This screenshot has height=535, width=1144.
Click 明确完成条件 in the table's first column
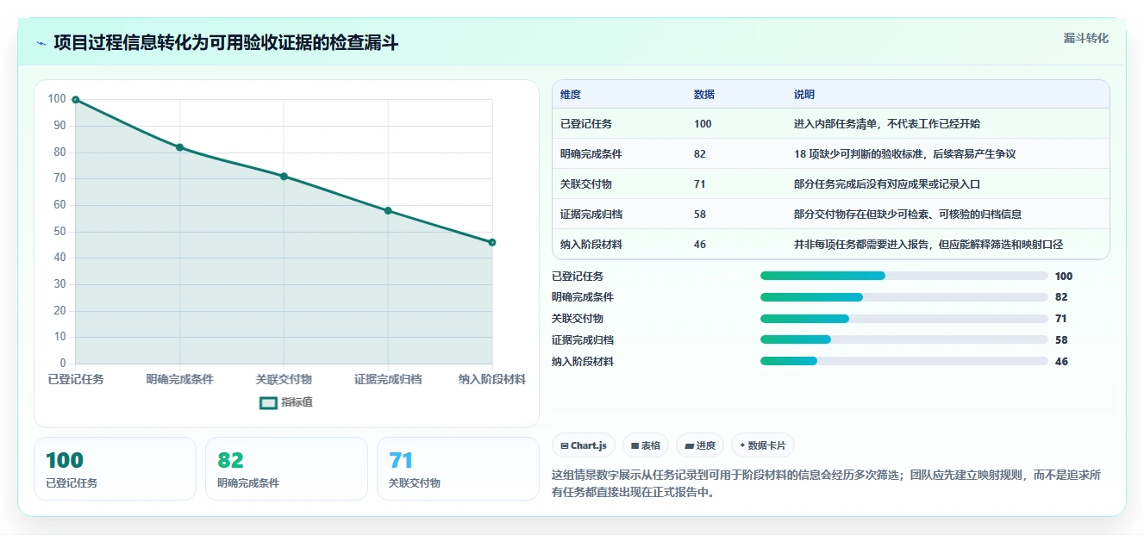[591, 154]
